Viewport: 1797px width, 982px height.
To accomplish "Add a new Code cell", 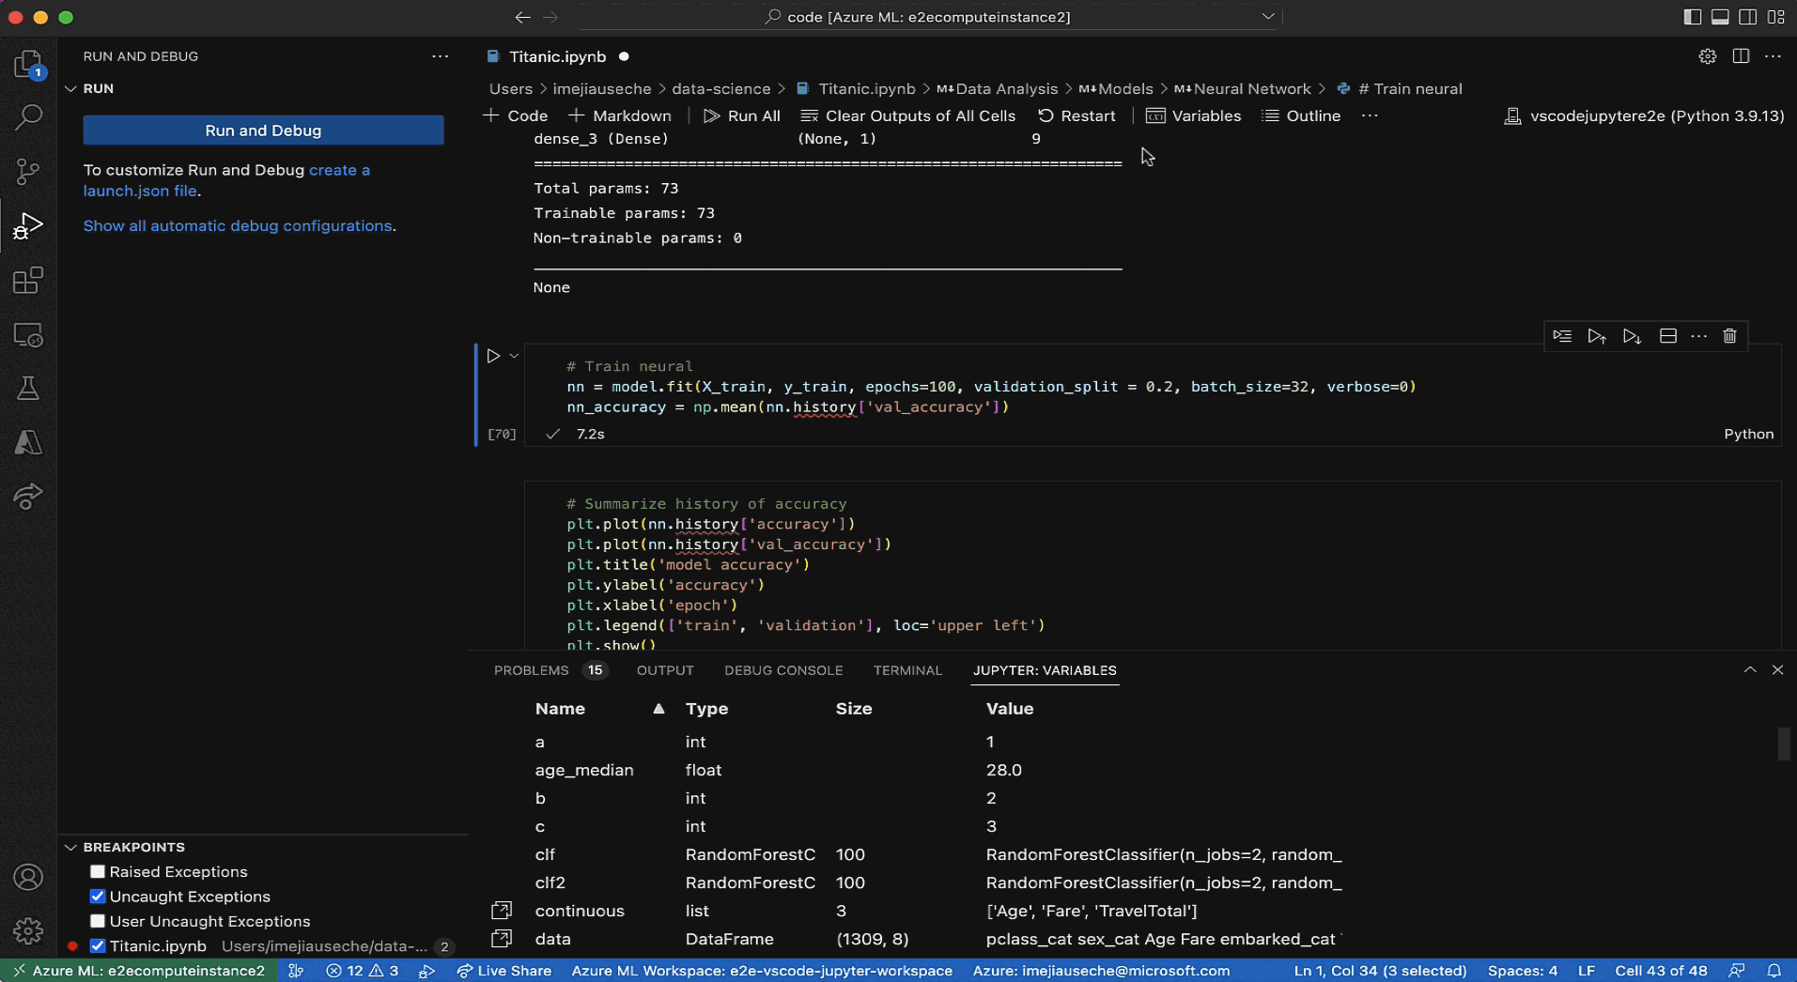I will pos(516,115).
